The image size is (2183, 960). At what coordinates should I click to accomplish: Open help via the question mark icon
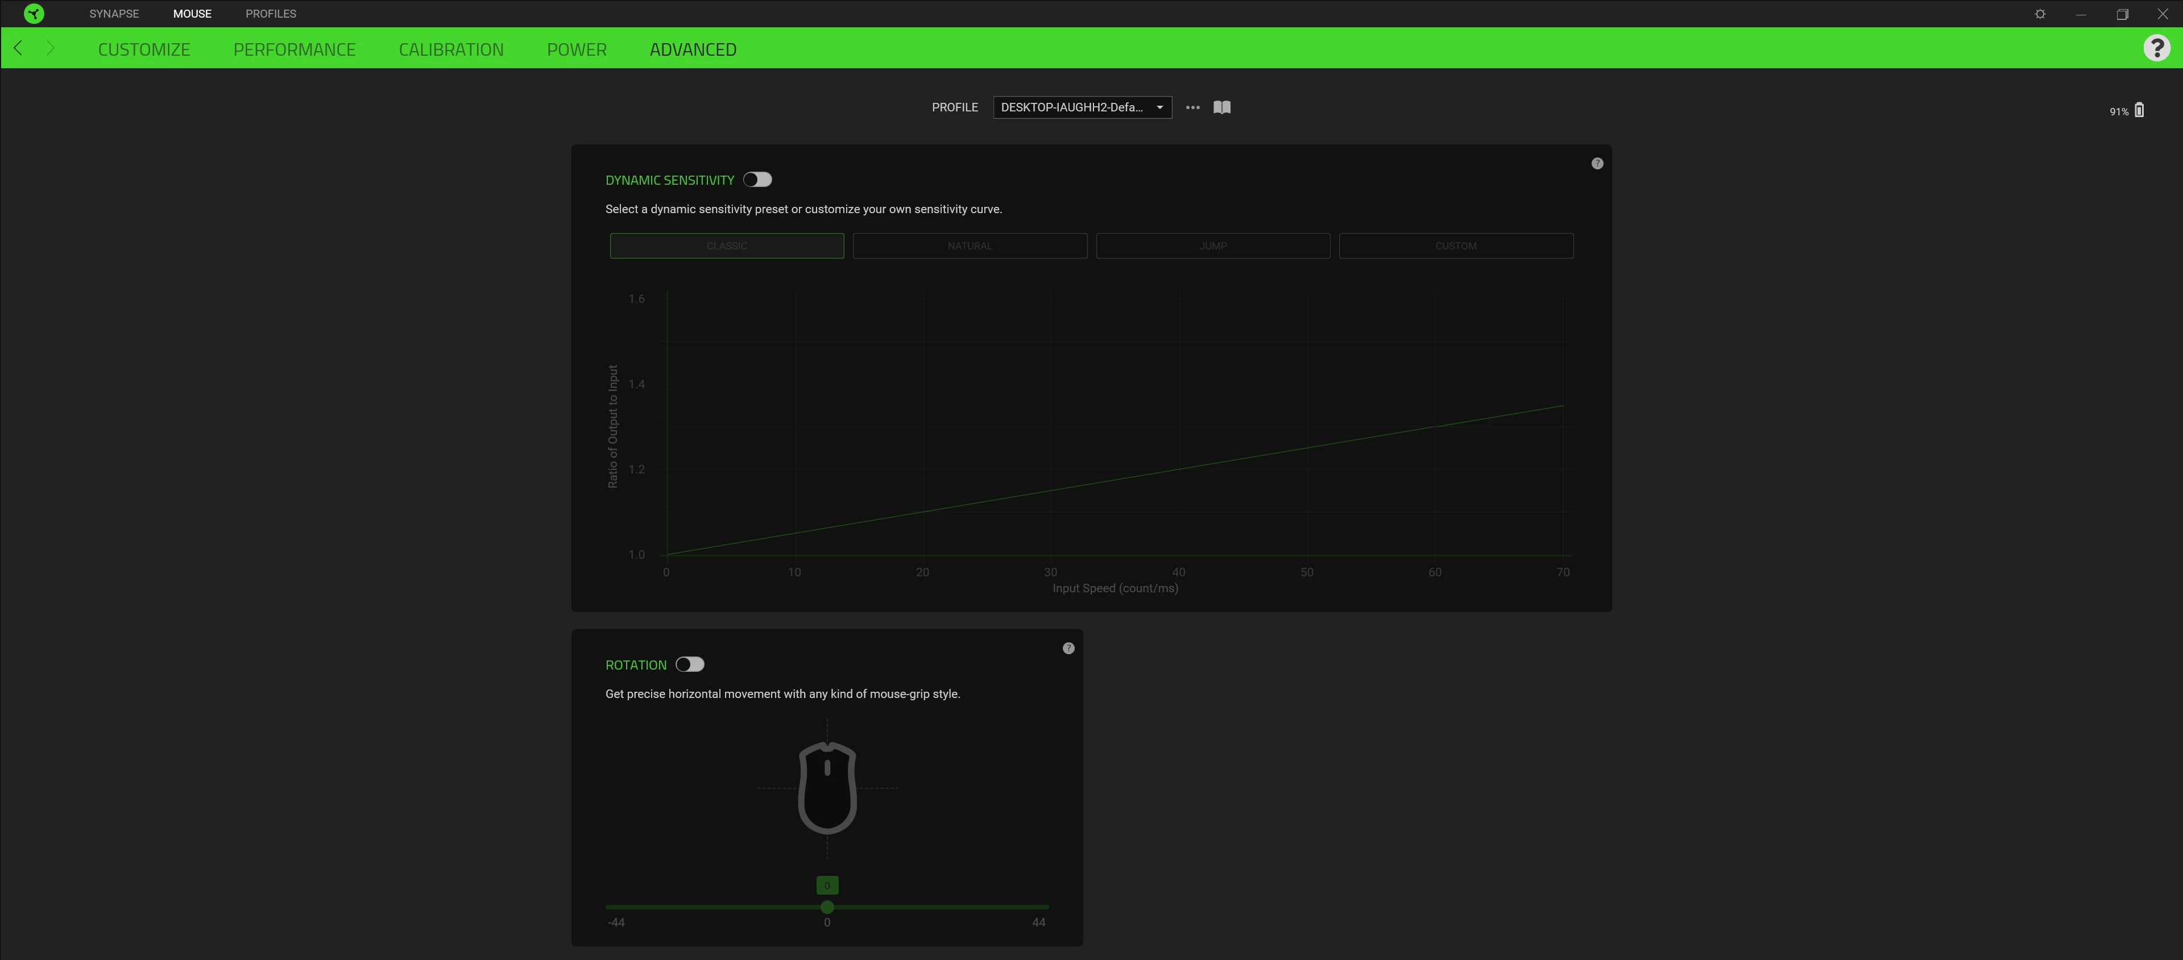[2157, 47]
